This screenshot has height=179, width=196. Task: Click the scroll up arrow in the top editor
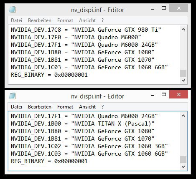pos(183,29)
